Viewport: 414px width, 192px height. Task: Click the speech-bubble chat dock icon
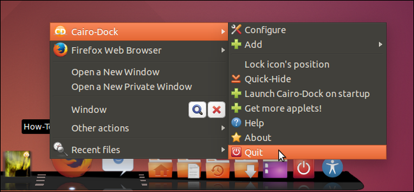pyautogui.click(x=118, y=167)
